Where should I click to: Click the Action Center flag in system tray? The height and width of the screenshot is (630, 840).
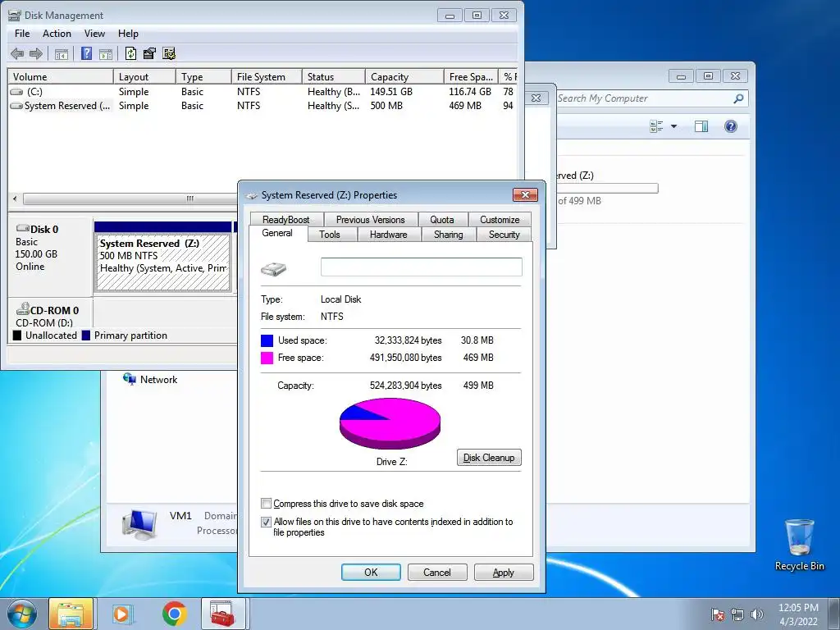click(718, 614)
